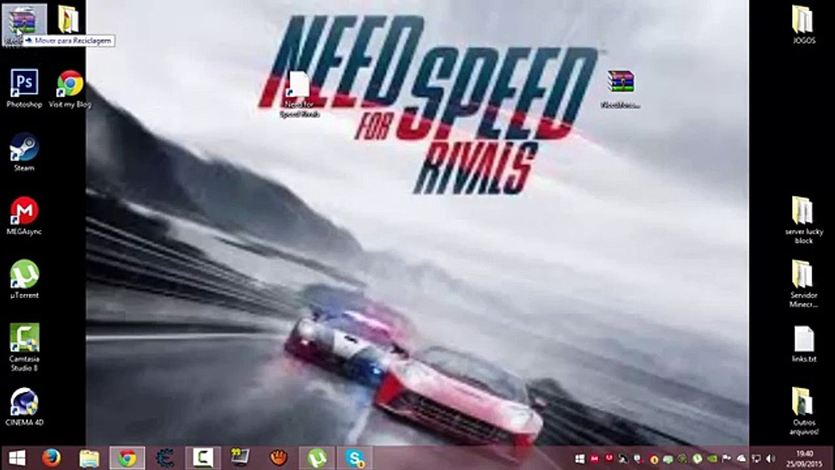Screen dimensions: 835x470
Task: Switch to µTorrent in the taskbar
Action: [317, 458]
